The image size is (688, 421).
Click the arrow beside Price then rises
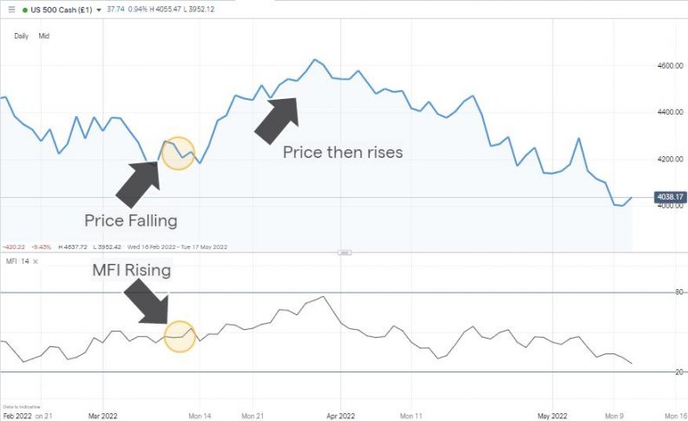(278, 116)
